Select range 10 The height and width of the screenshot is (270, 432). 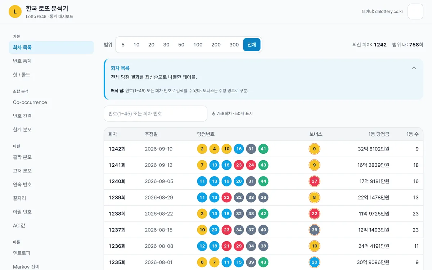point(136,45)
